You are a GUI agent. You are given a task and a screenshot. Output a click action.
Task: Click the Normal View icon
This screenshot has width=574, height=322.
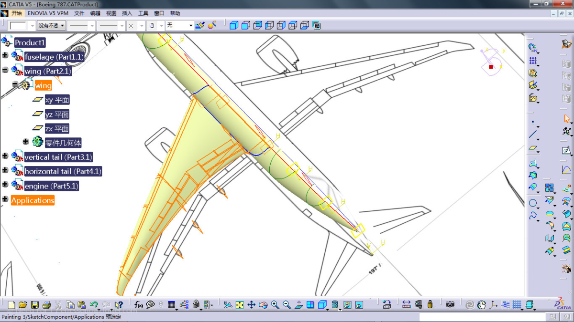[298, 304]
